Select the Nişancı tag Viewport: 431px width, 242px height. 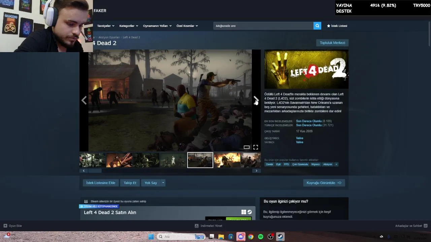(x=316, y=164)
